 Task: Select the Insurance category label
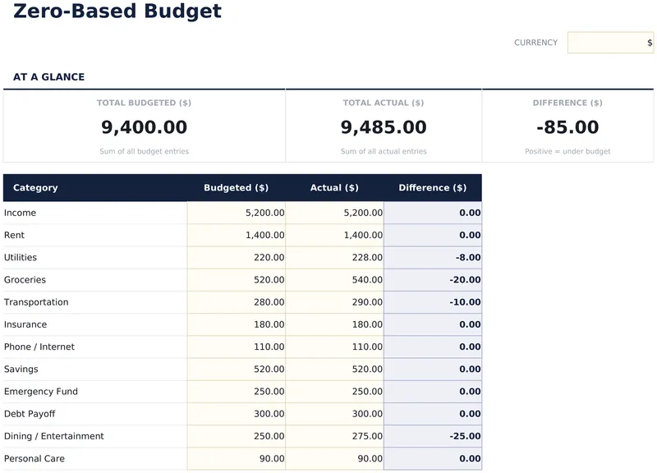[25, 324]
